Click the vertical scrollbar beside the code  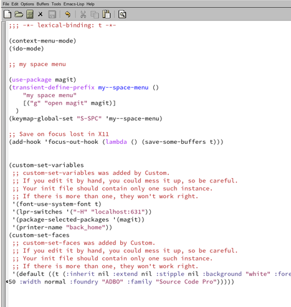(4, 164)
